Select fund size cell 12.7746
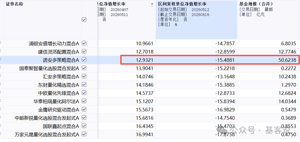Screen dimensions: 300x142 [288, 52]
